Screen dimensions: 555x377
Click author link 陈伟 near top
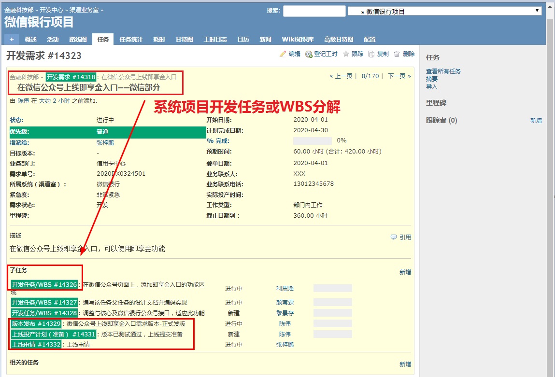point(23,101)
